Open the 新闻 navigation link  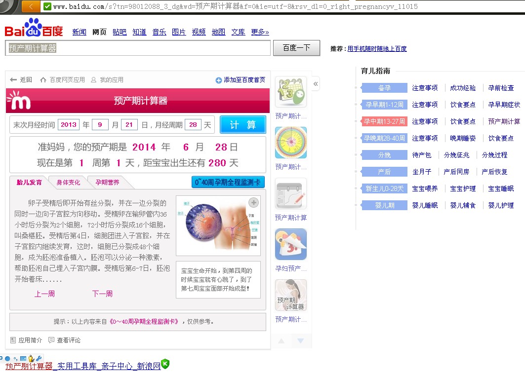click(80, 32)
